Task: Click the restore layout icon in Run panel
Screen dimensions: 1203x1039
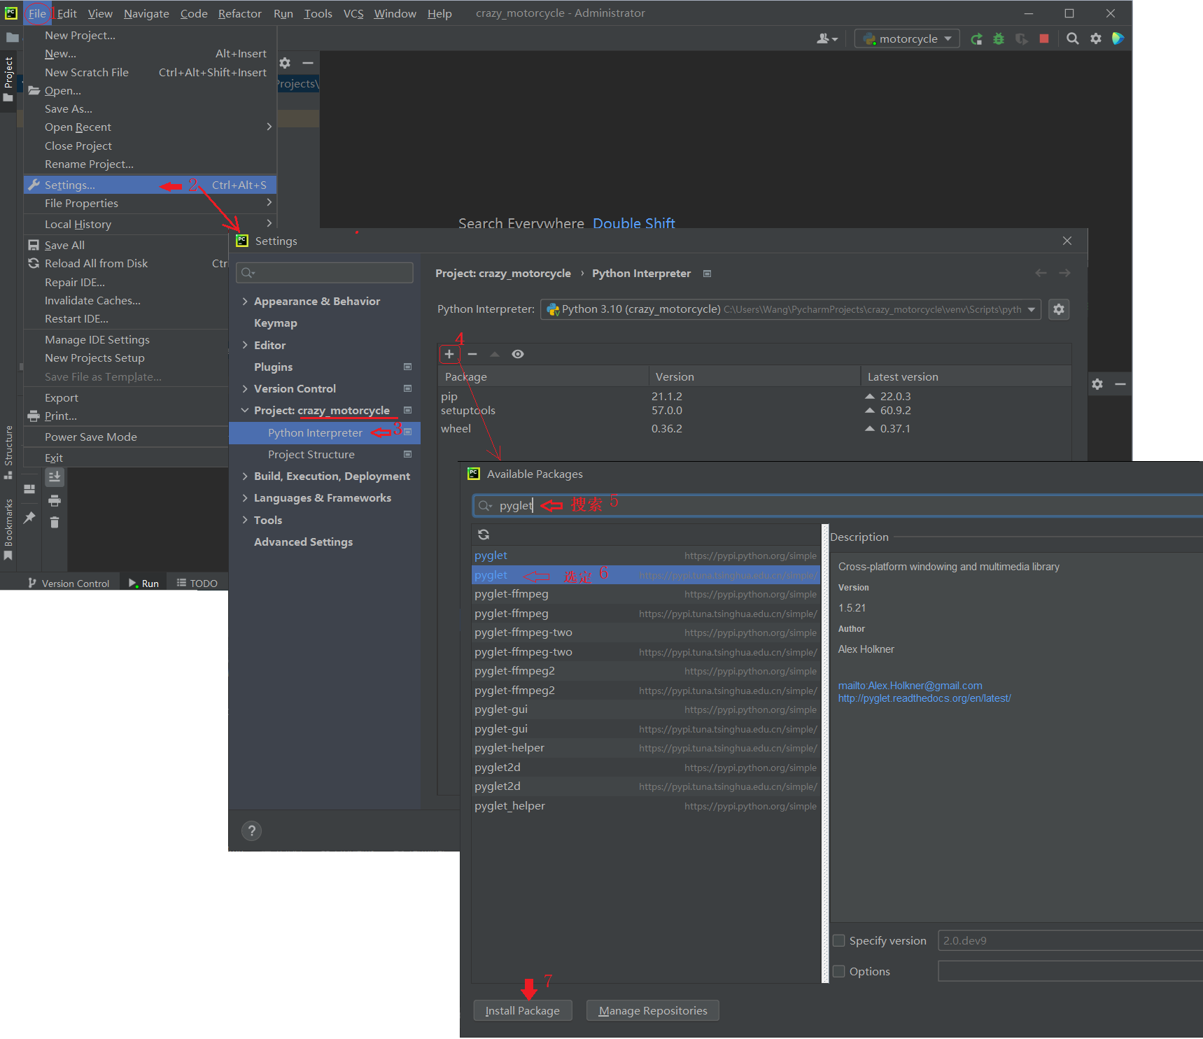Action: click(x=29, y=489)
